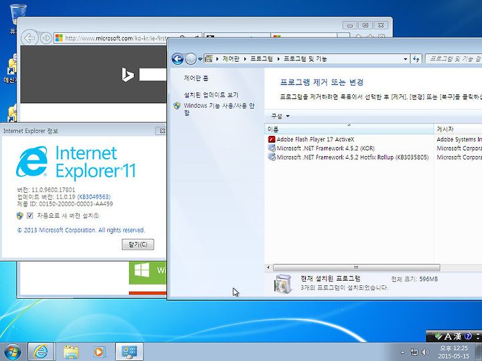
Task: Toggle the IME 'A' input mode
Action: (x=448, y=336)
